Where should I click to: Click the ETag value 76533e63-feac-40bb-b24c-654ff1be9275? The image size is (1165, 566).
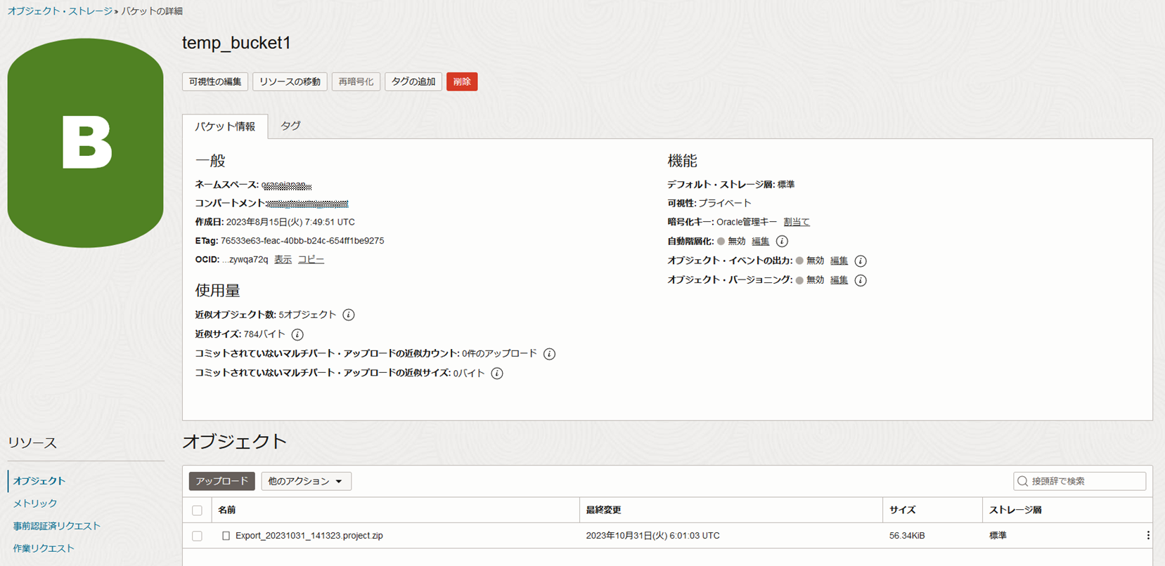302,241
